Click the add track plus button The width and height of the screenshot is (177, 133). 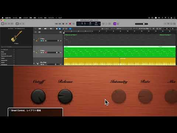36,32
